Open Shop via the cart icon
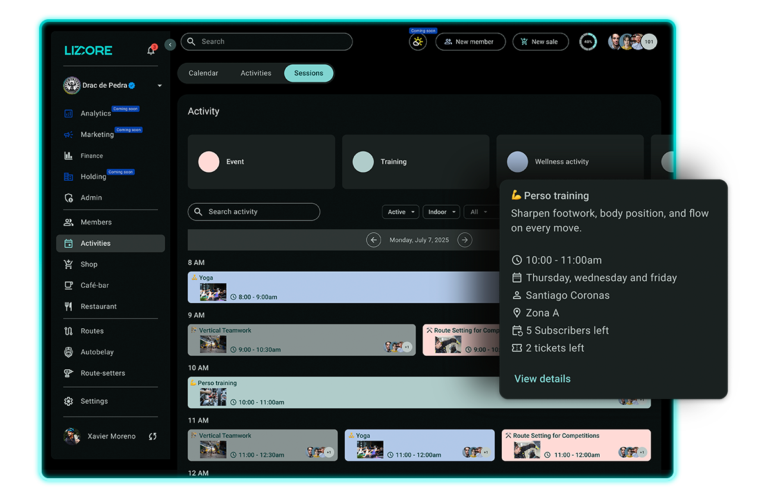 click(69, 264)
